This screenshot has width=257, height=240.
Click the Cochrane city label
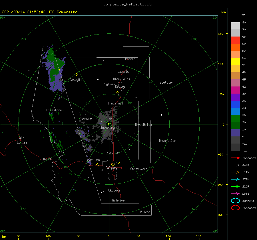(x=93, y=160)
